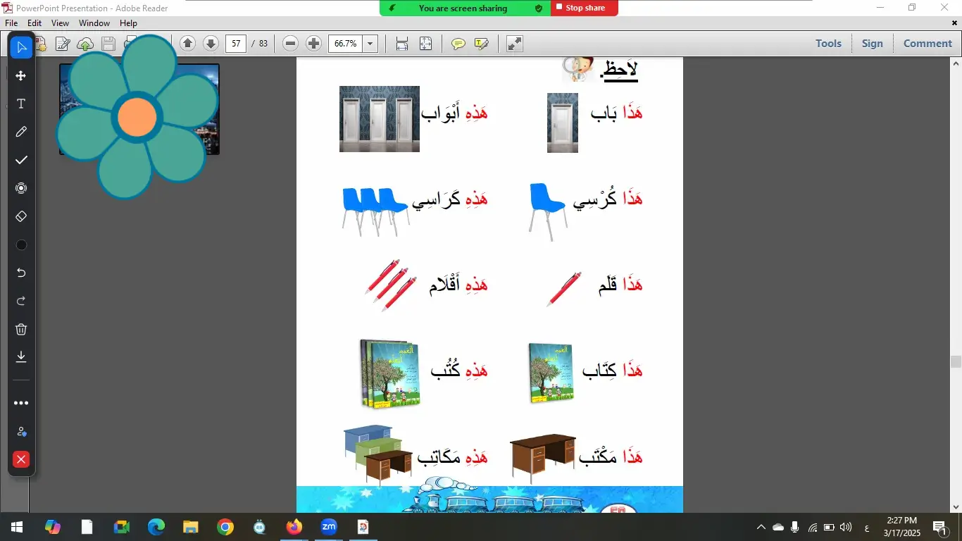Switch to the Comment pane
Screen dimensions: 962x541
(x=927, y=43)
